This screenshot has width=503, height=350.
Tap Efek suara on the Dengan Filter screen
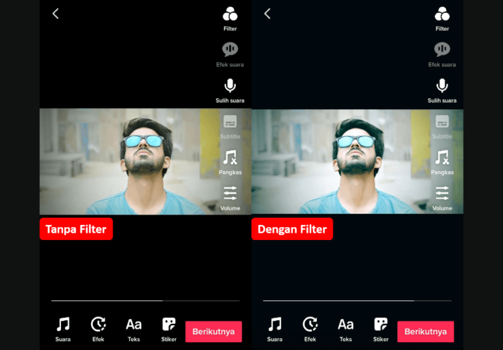coord(442,55)
